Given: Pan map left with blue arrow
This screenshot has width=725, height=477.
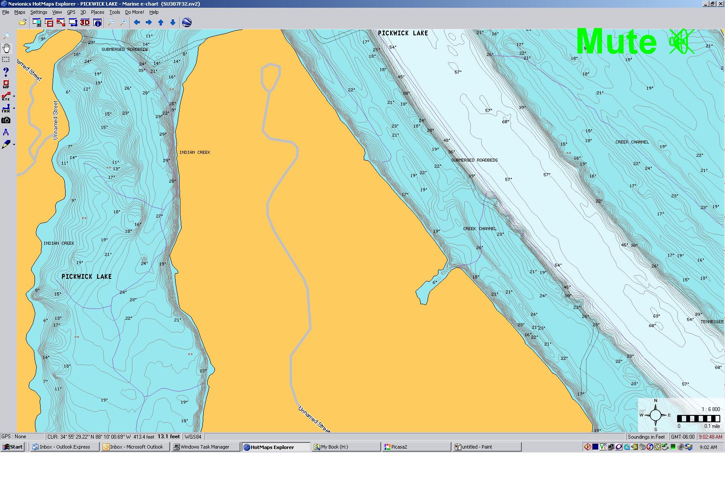Looking at the screenshot, I should pos(137,22).
